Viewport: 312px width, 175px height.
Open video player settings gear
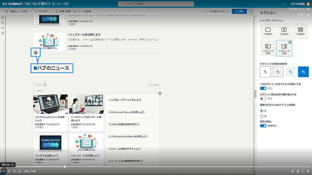coord(298,171)
